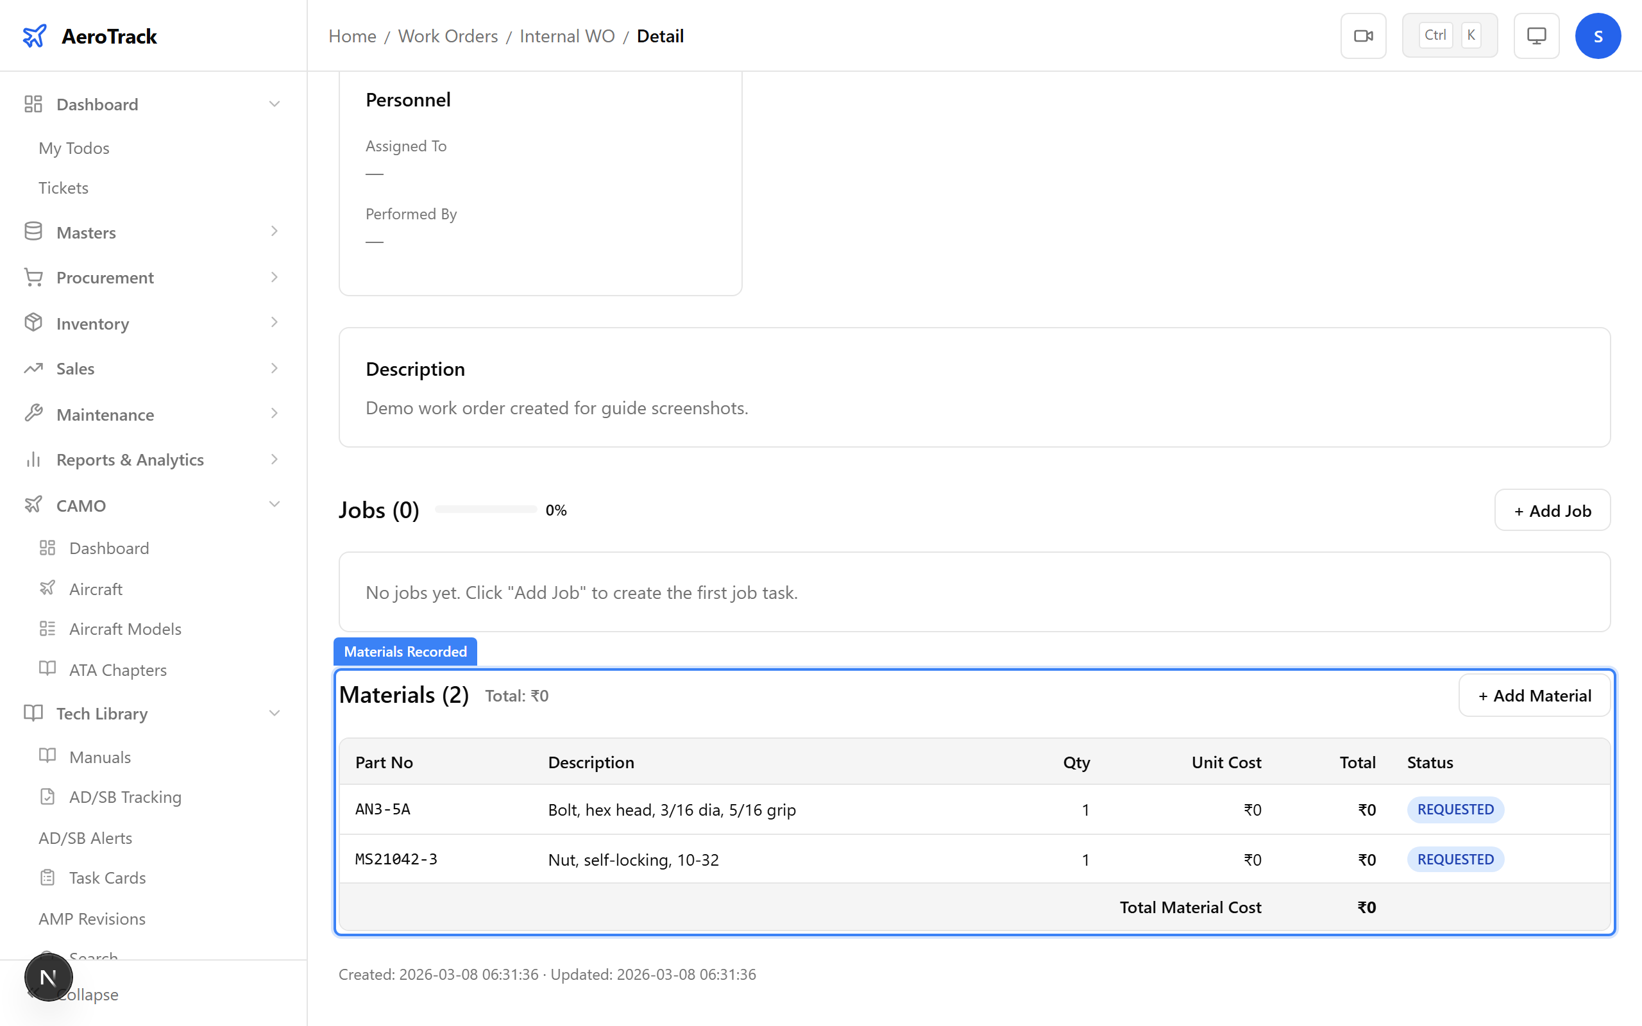Viewport: 1642px width, 1026px height.
Task: Open the Procurement shopping cart icon
Action: tap(33, 277)
